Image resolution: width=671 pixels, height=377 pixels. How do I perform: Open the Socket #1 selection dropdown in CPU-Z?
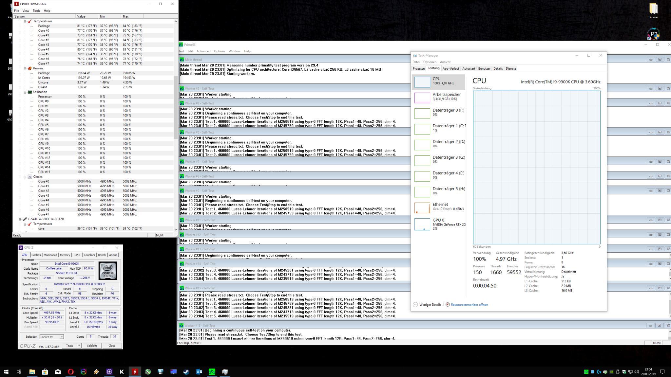51,337
